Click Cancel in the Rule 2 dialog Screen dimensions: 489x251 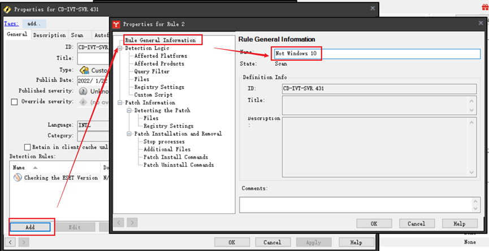click(416, 224)
